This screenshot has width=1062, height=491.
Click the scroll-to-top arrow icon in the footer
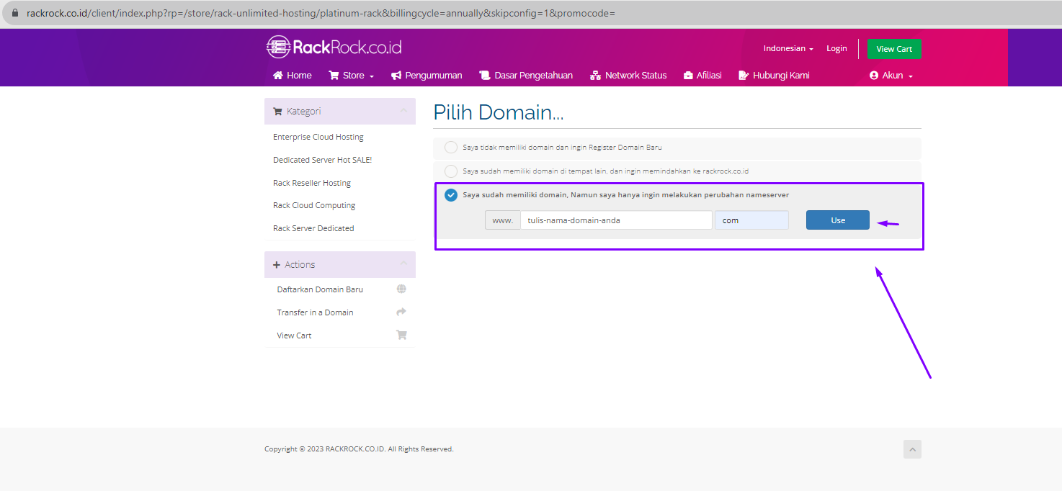coord(912,449)
